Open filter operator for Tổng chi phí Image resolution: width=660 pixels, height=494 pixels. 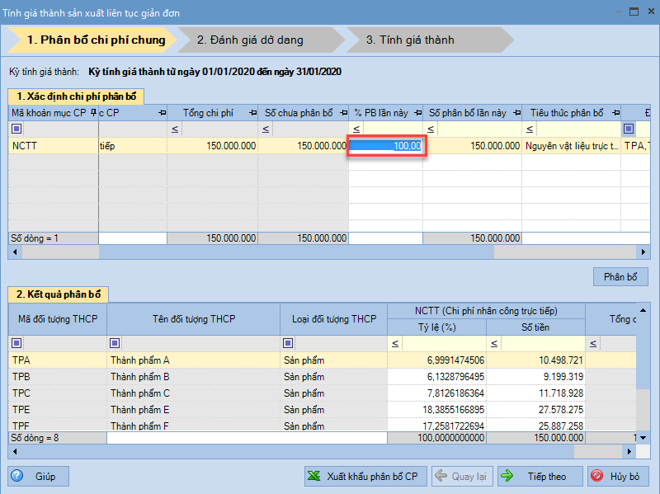point(175,129)
